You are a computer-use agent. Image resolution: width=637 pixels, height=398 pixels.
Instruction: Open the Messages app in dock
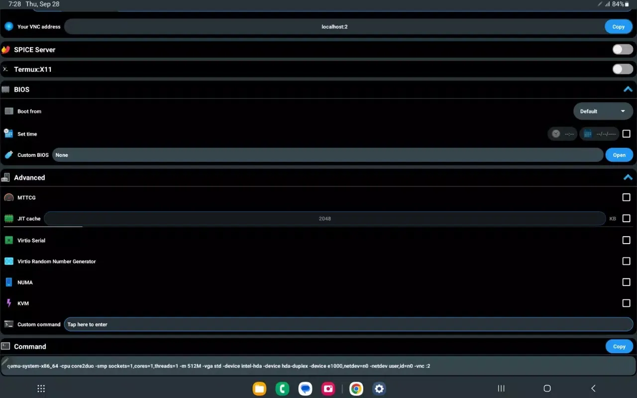(x=305, y=389)
